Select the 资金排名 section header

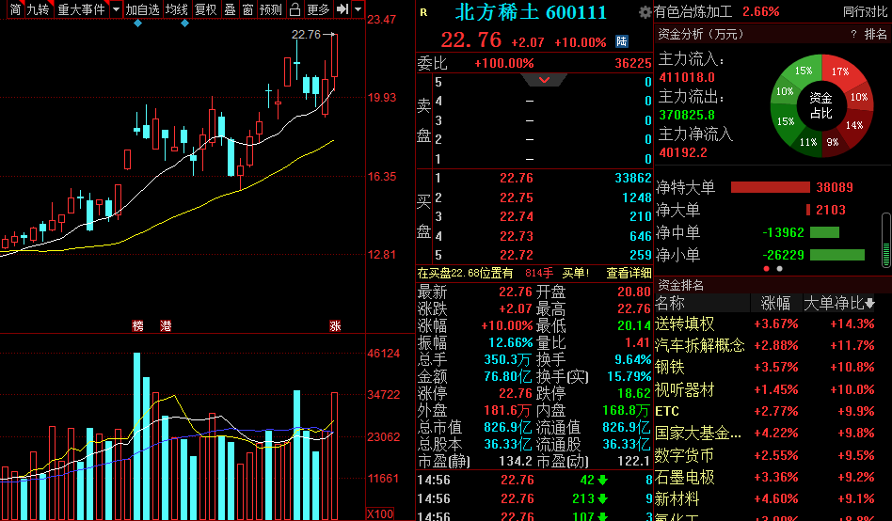coord(680,285)
